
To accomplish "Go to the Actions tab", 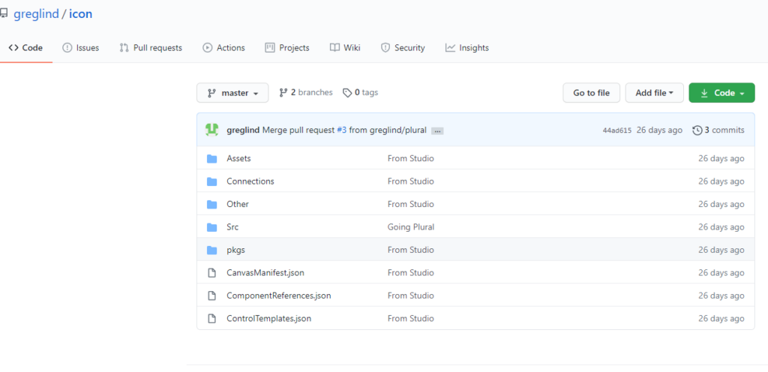I will pyautogui.click(x=223, y=48).
